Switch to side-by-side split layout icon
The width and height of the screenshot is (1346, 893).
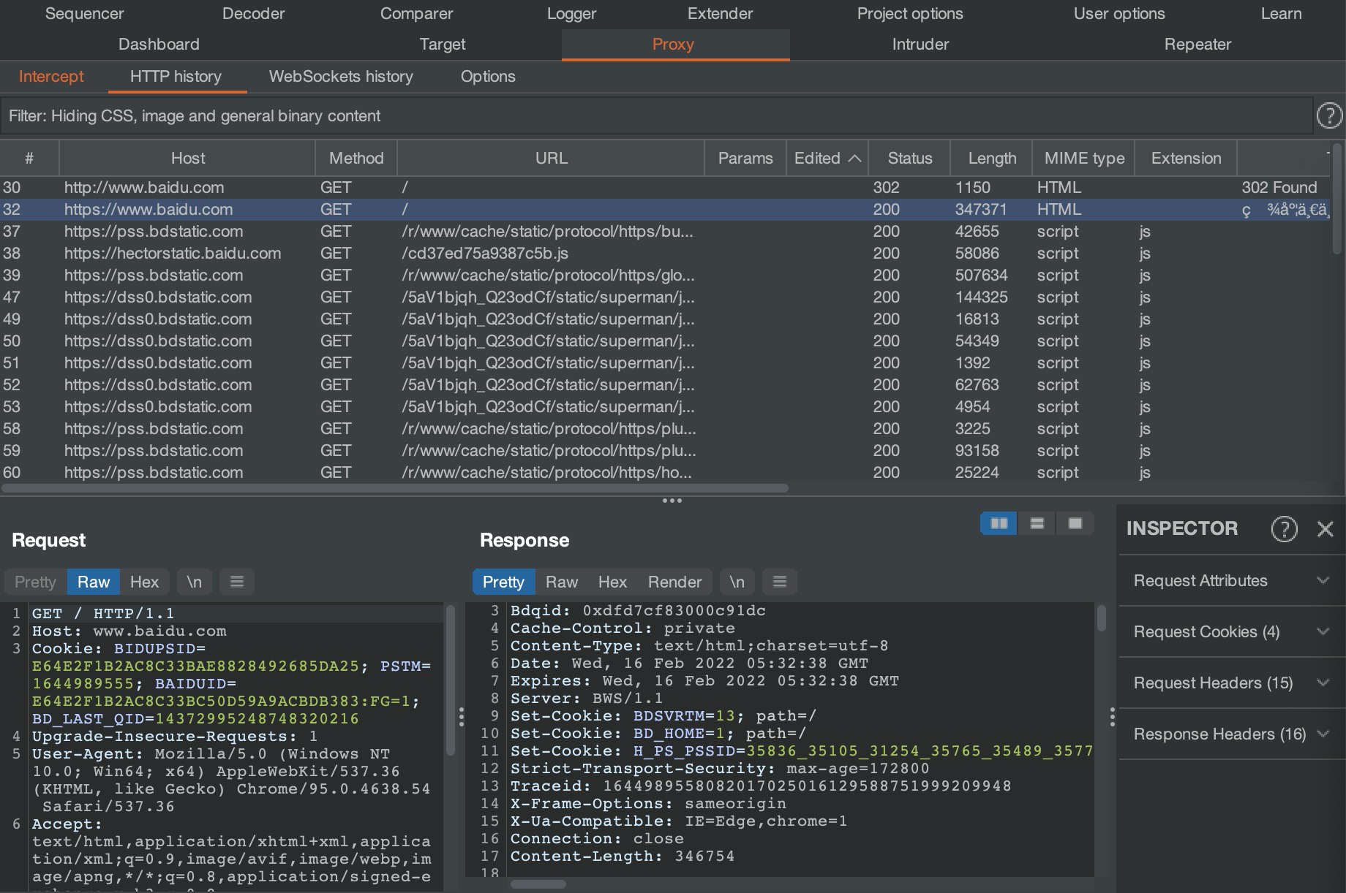[999, 523]
